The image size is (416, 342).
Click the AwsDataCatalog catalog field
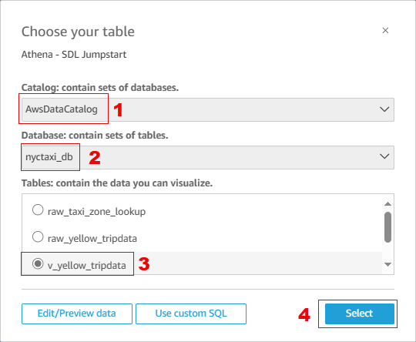[208, 109]
